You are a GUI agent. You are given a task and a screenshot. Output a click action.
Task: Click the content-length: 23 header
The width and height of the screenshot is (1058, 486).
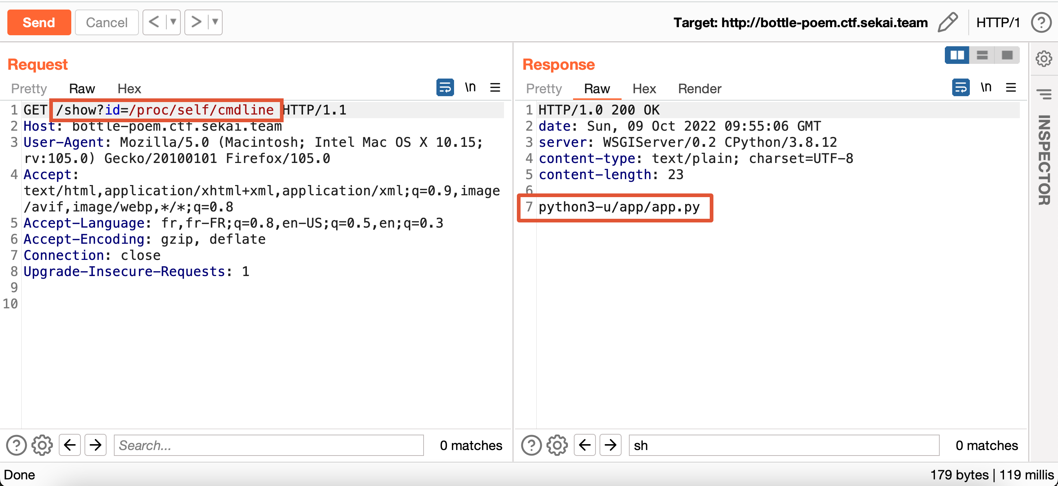(x=611, y=174)
